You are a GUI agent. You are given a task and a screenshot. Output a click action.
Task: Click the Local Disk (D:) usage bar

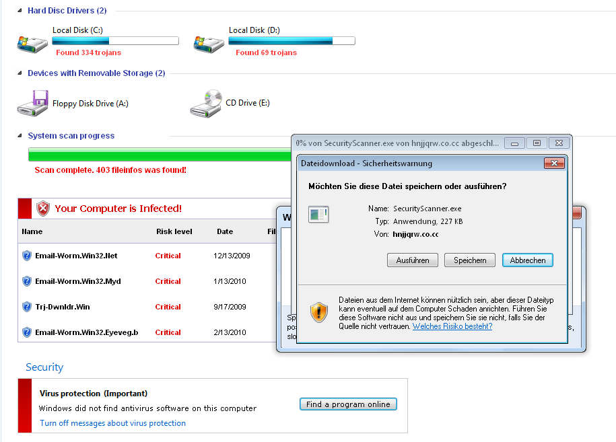[292, 40]
